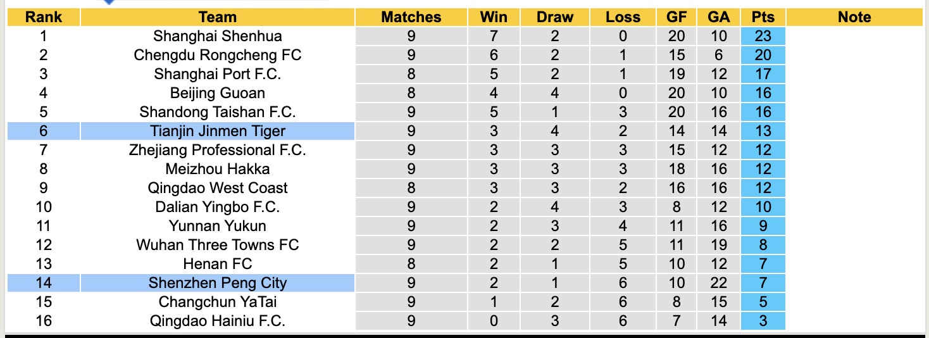929x338 pixels.
Task: Click the Team column header
Action: point(217,17)
